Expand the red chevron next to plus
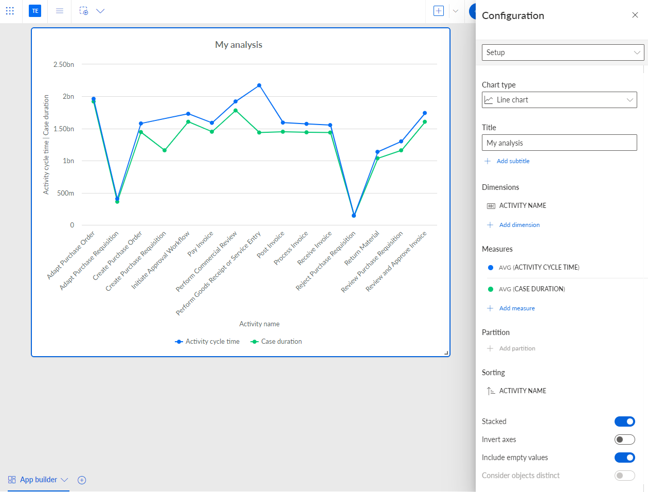Screen dimensions: 648x492 (456, 11)
